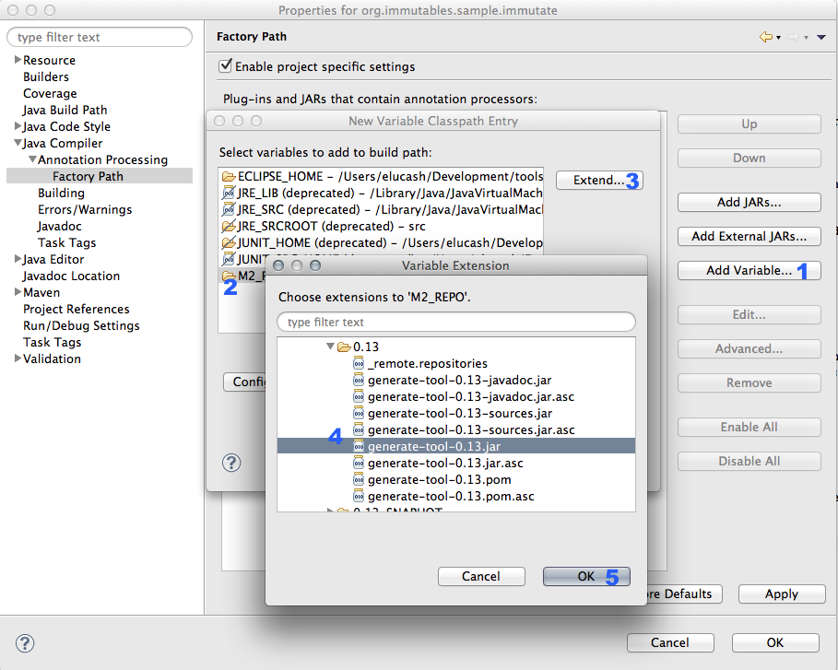Click Cancel in the Properties window
This screenshot has height=670, width=838.
pos(669,642)
